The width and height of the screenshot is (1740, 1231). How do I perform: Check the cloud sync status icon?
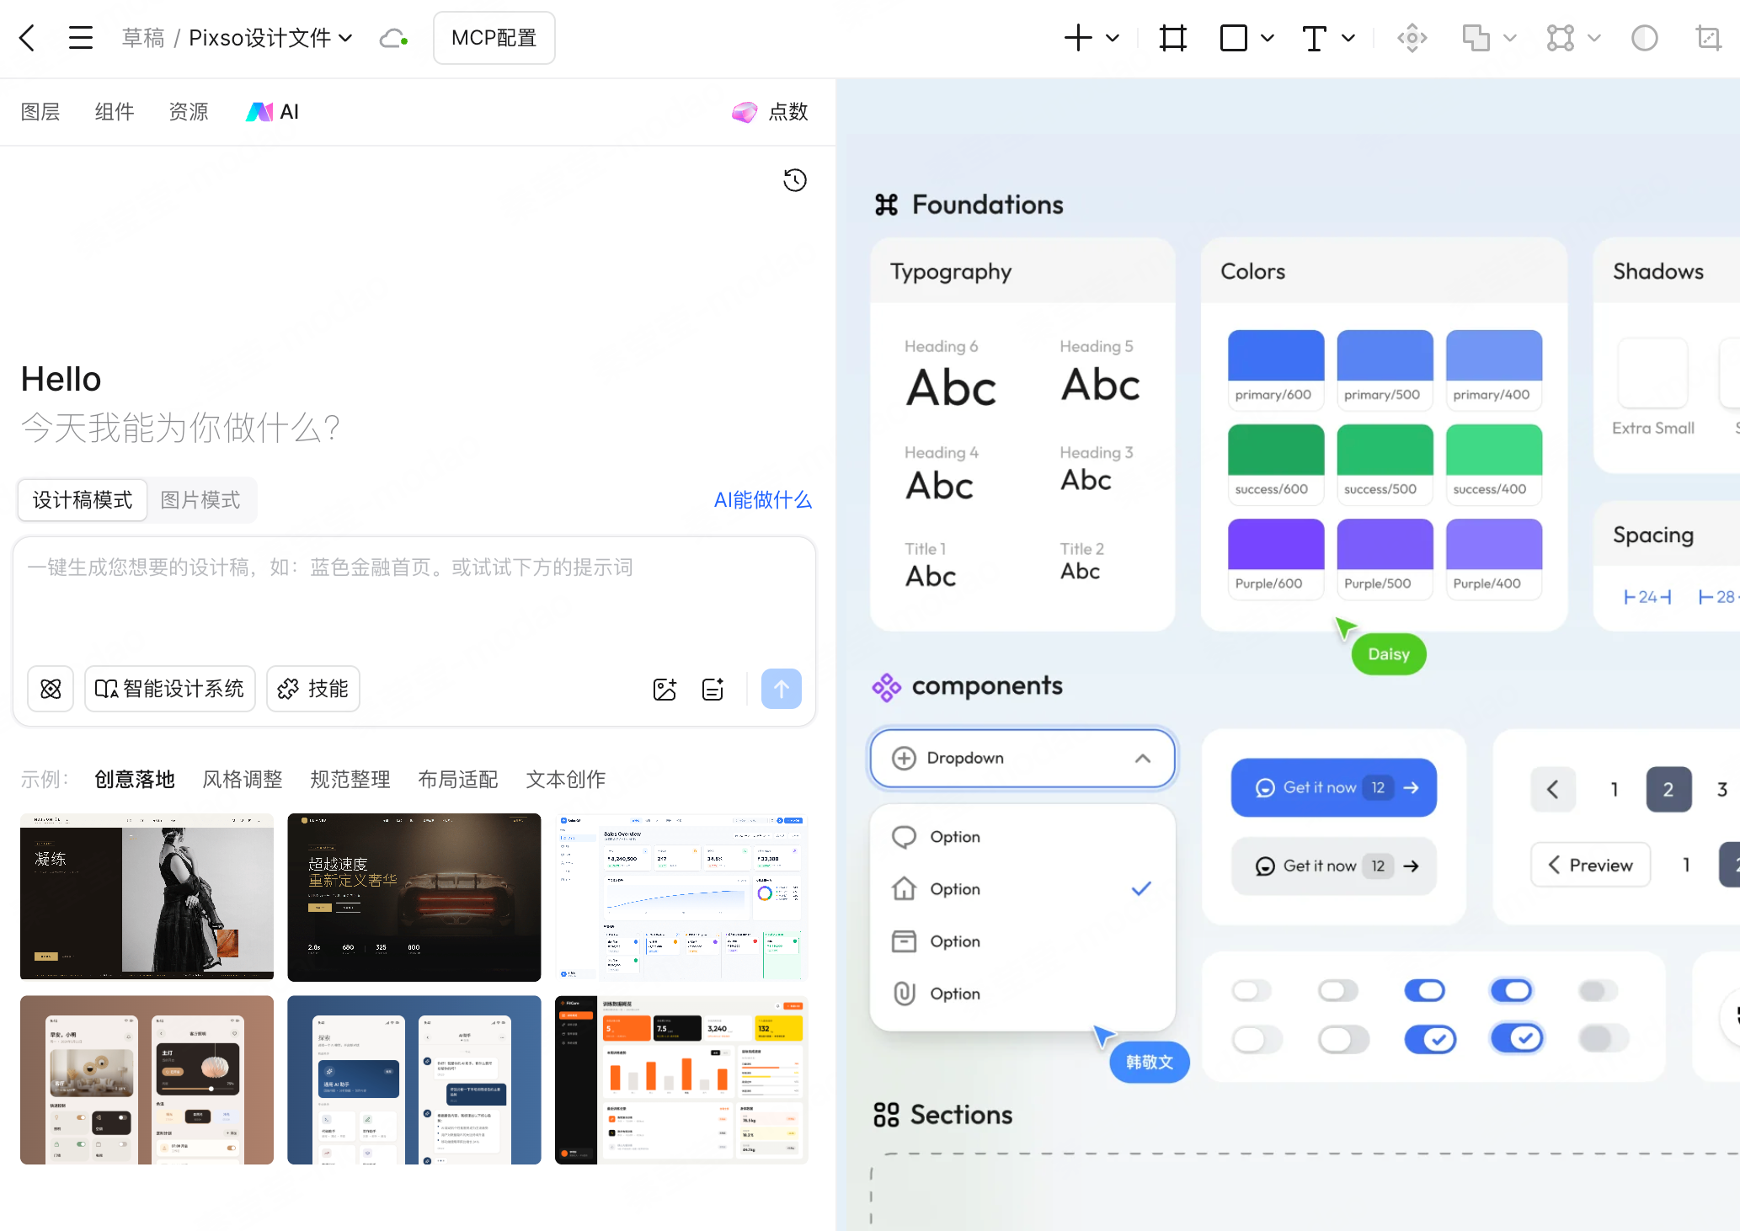394,38
